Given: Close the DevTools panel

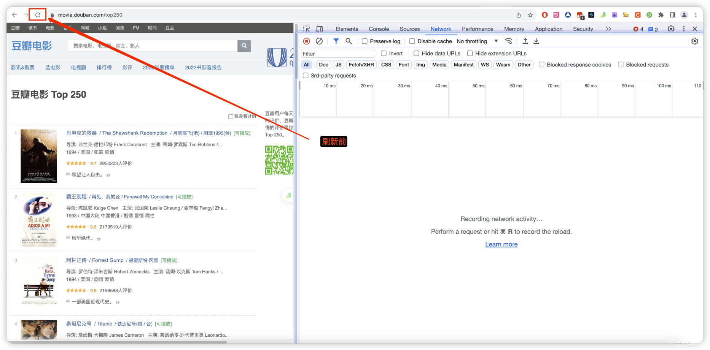Looking at the screenshot, I should click(x=695, y=29).
